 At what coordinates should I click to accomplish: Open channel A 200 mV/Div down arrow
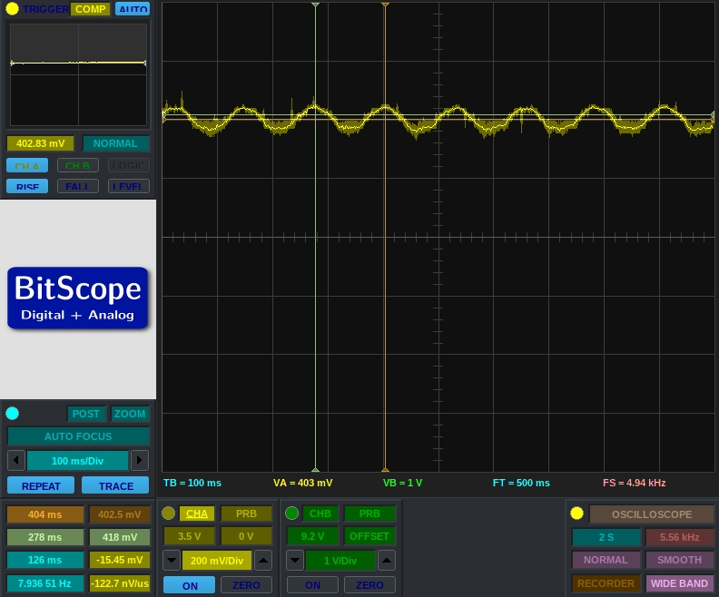172,561
